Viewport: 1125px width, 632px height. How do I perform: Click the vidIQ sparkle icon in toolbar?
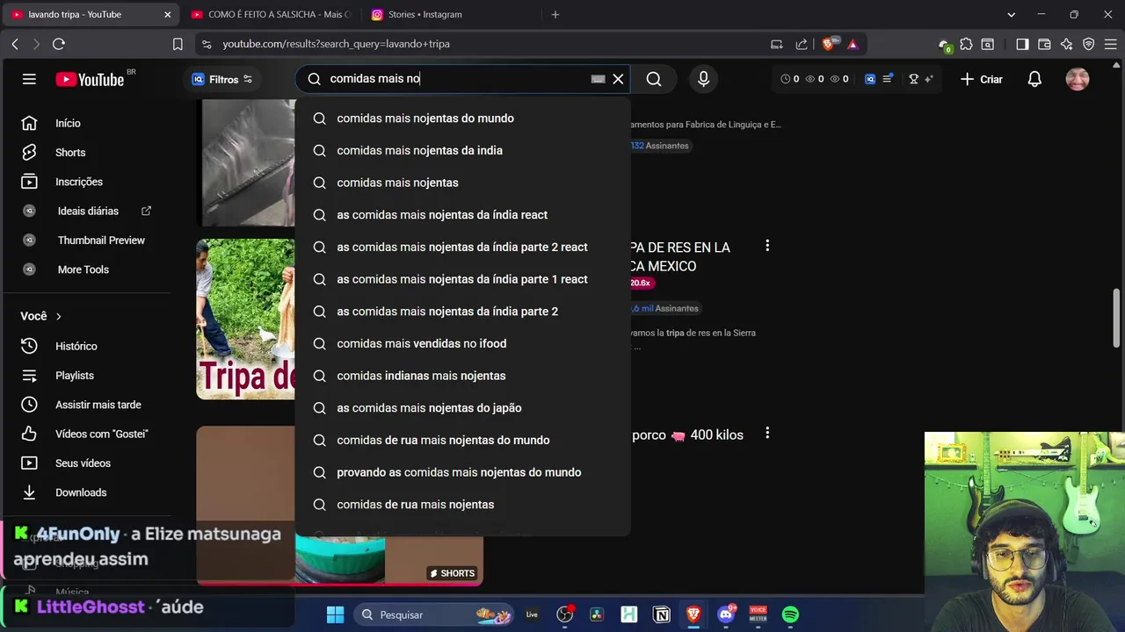(928, 79)
